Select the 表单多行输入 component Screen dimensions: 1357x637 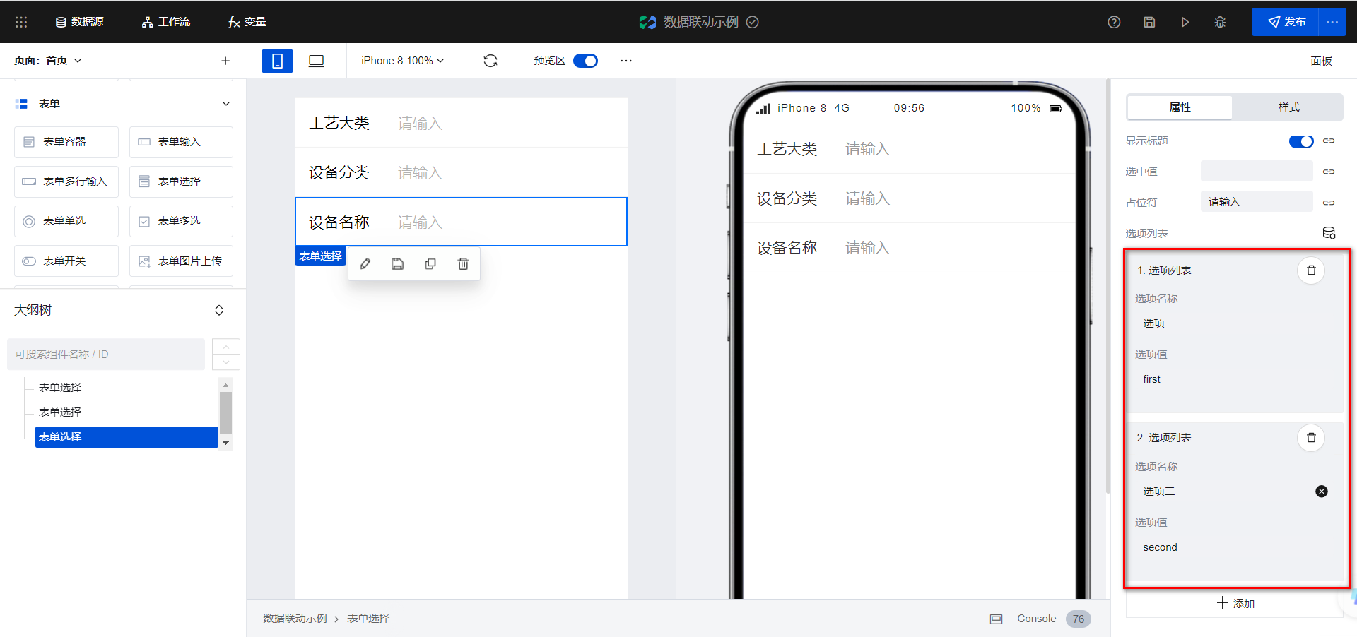coord(66,181)
